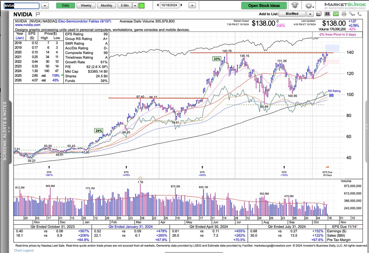Click the Acc/Dis Rating D- row
The width and height of the screenshot is (369, 253).
tap(86, 48)
